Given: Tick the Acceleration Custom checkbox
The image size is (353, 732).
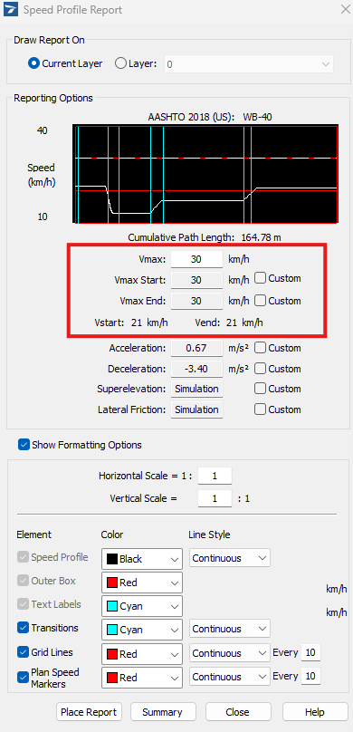Looking at the screenshot, I should [261, 348].
